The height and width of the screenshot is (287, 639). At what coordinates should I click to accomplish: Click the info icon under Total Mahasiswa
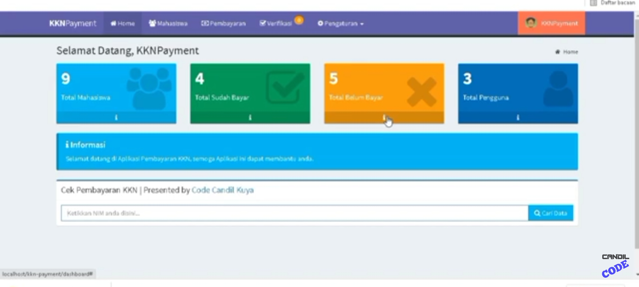116,117
